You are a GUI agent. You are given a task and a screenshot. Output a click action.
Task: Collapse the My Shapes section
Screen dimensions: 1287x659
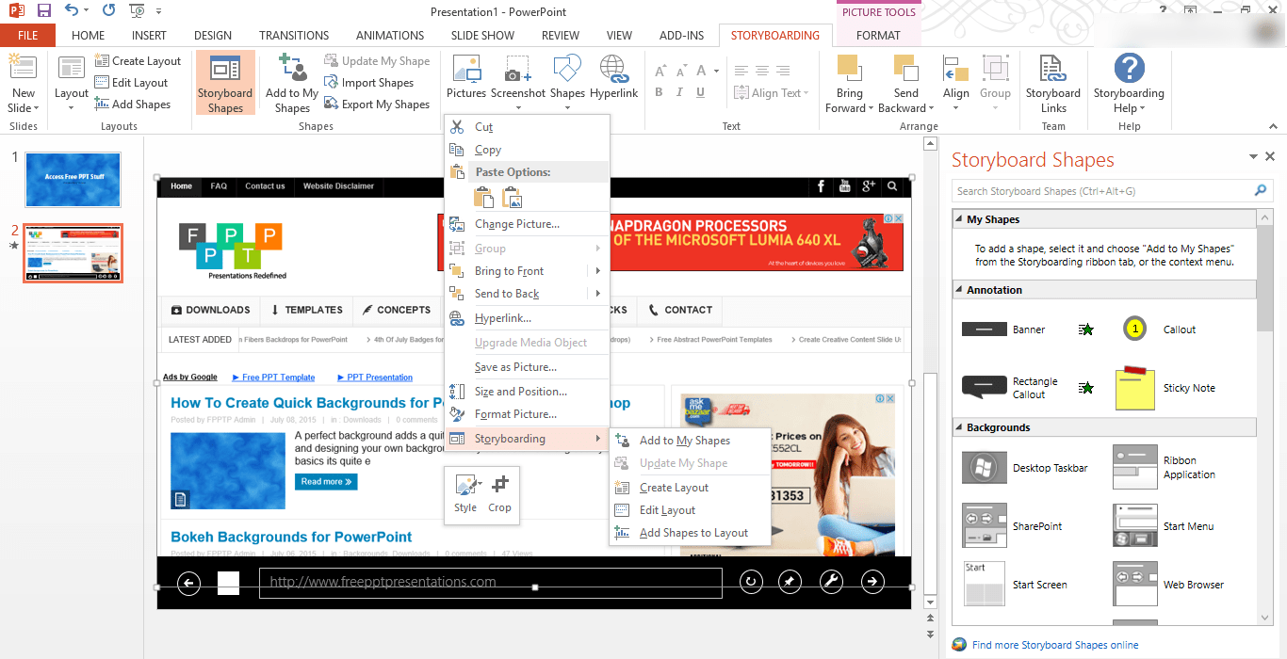point(960,219)
